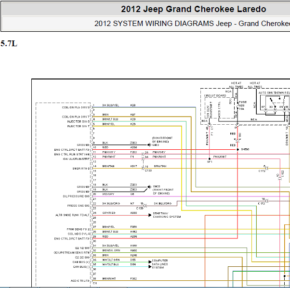Click the 'CAN BUS (-)' pin label
This screenshot has height=288, width=290.
pos(81,267)
